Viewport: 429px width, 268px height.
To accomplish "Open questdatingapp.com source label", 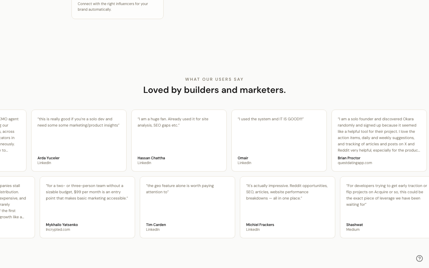I will (355, 163).
